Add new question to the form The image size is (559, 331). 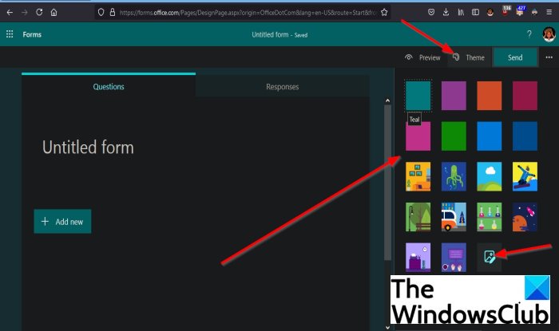(x=62, y=222)
